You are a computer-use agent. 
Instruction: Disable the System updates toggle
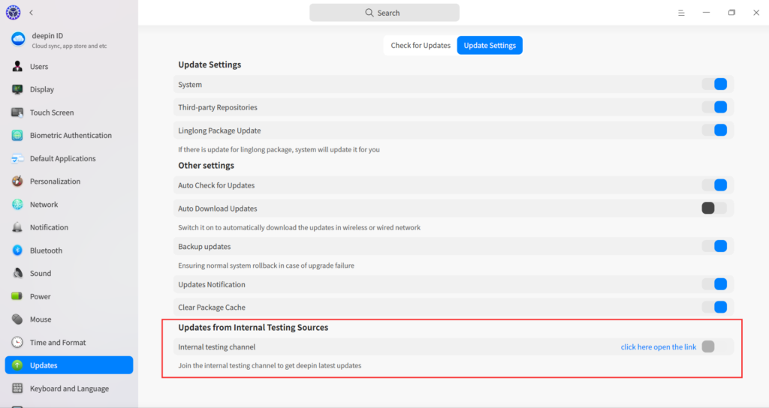point(715,85)
